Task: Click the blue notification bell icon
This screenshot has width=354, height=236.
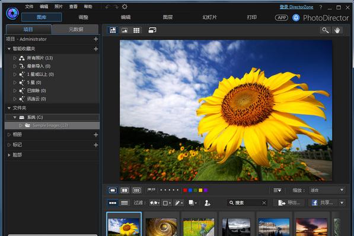Action: [296, 18]
